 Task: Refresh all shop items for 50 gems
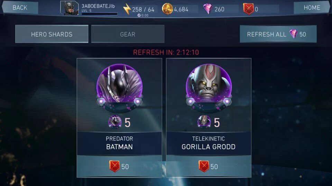tap(278, 34)
